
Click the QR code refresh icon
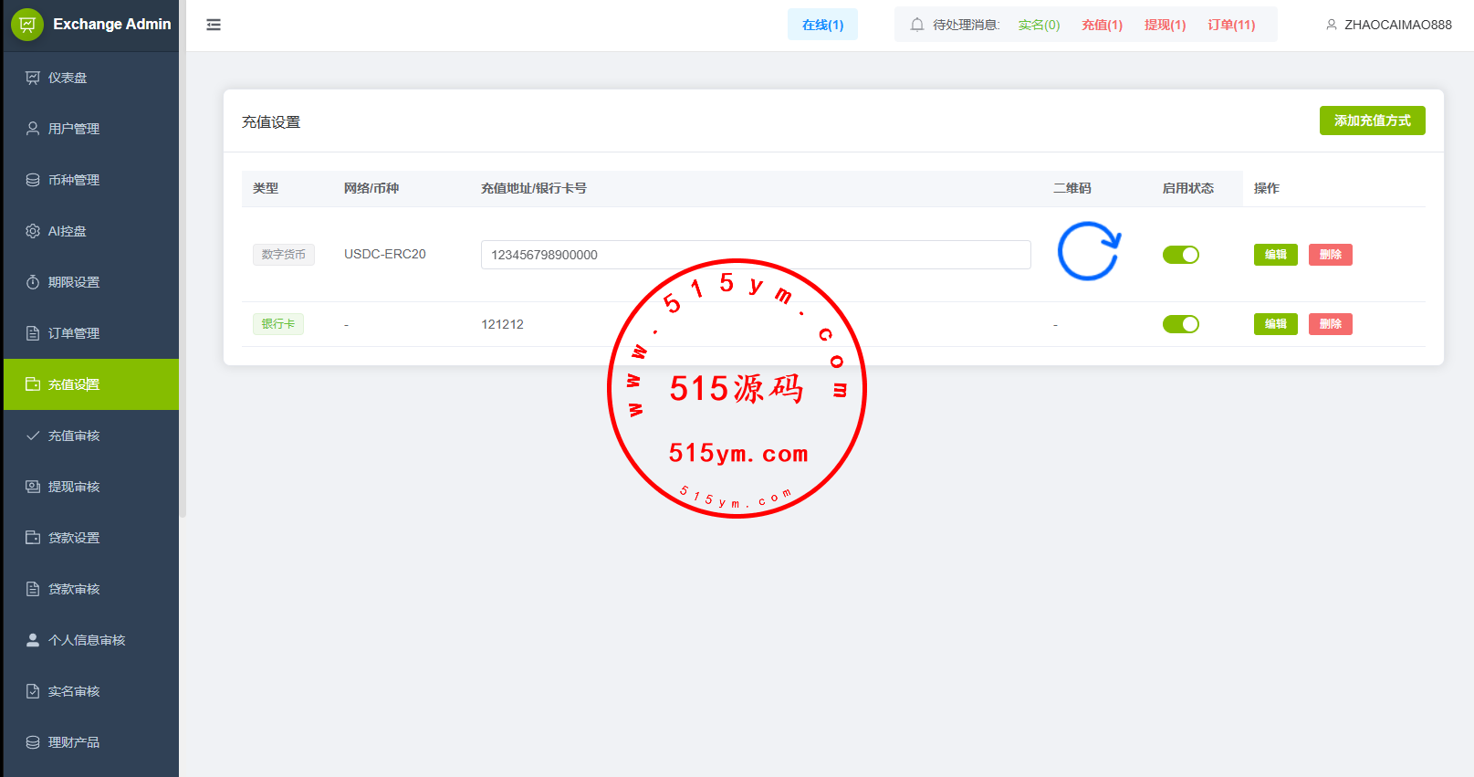click(1088, 251)
